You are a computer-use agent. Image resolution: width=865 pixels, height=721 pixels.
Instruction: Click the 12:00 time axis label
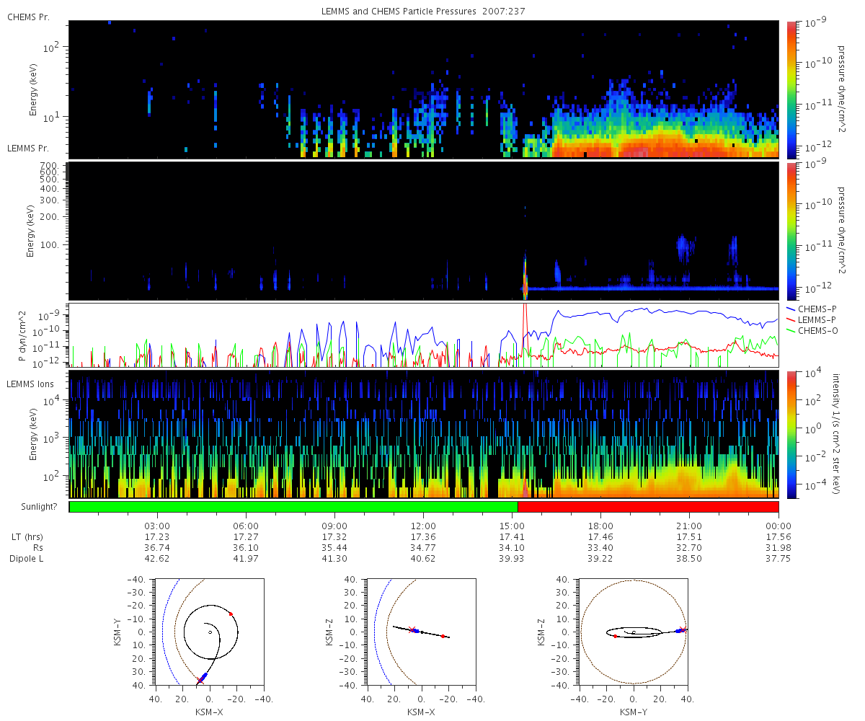click(x=423, y=526)
